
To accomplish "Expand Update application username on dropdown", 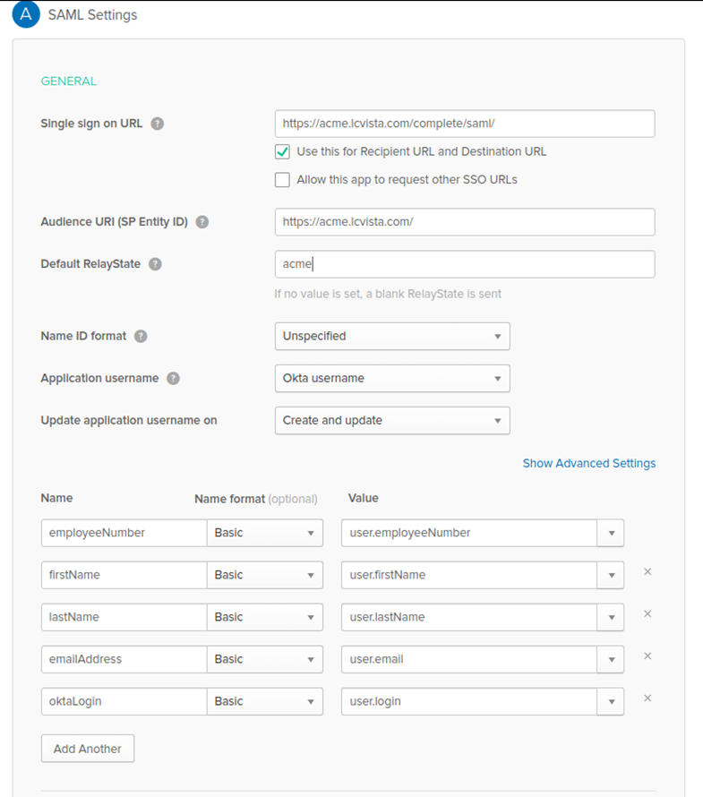I will coord(391,420).
